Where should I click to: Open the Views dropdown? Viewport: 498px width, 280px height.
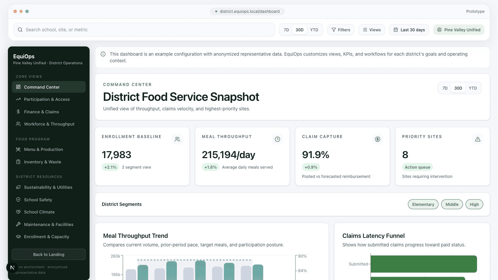pyautogui.click(x=372, y=30)
